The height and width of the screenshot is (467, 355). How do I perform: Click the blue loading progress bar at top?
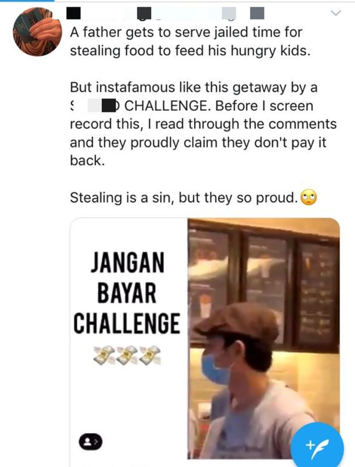click(27, 0)
